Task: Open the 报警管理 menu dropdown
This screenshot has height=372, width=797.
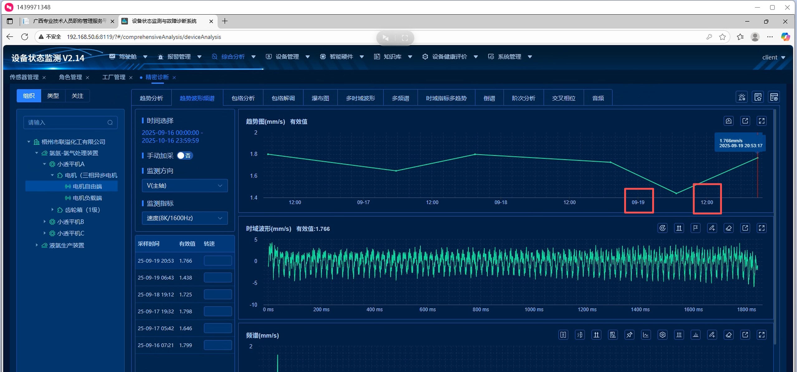Action: 199,57
